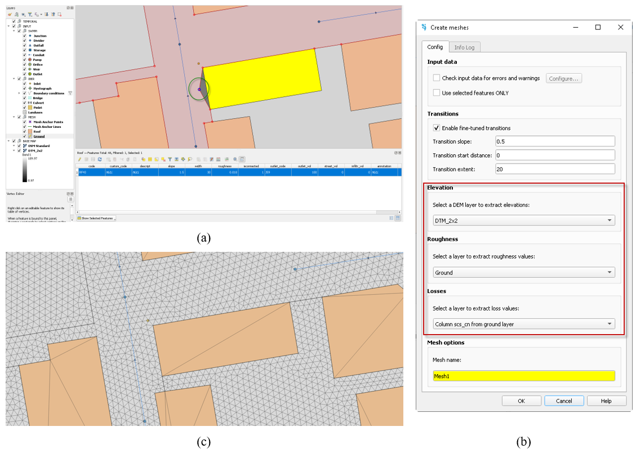Enable Check input data for errors checkbox
The width and height of the screenshot is (636, 453).
(x=437, y=78)
